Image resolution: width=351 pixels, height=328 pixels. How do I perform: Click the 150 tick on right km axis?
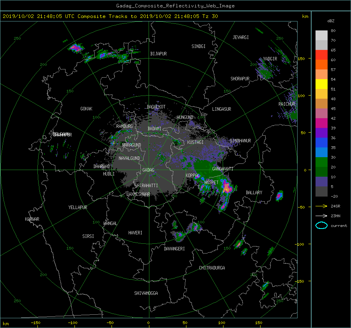301,59
